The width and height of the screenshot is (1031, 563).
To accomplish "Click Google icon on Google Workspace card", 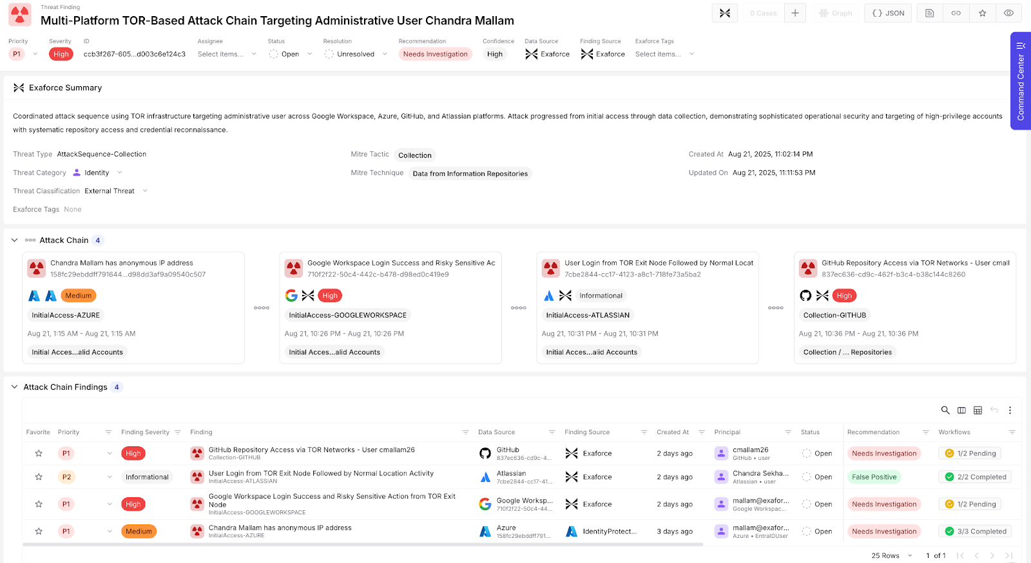I will (x=291, y=296).
